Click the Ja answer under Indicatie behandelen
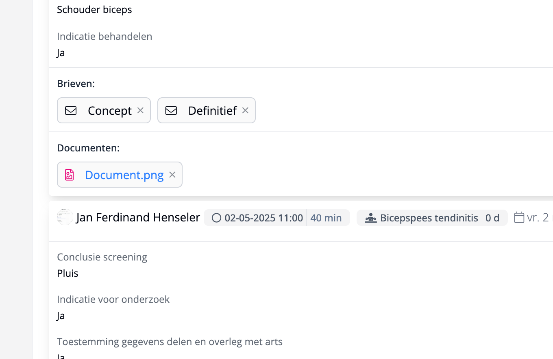 point(60,53)
